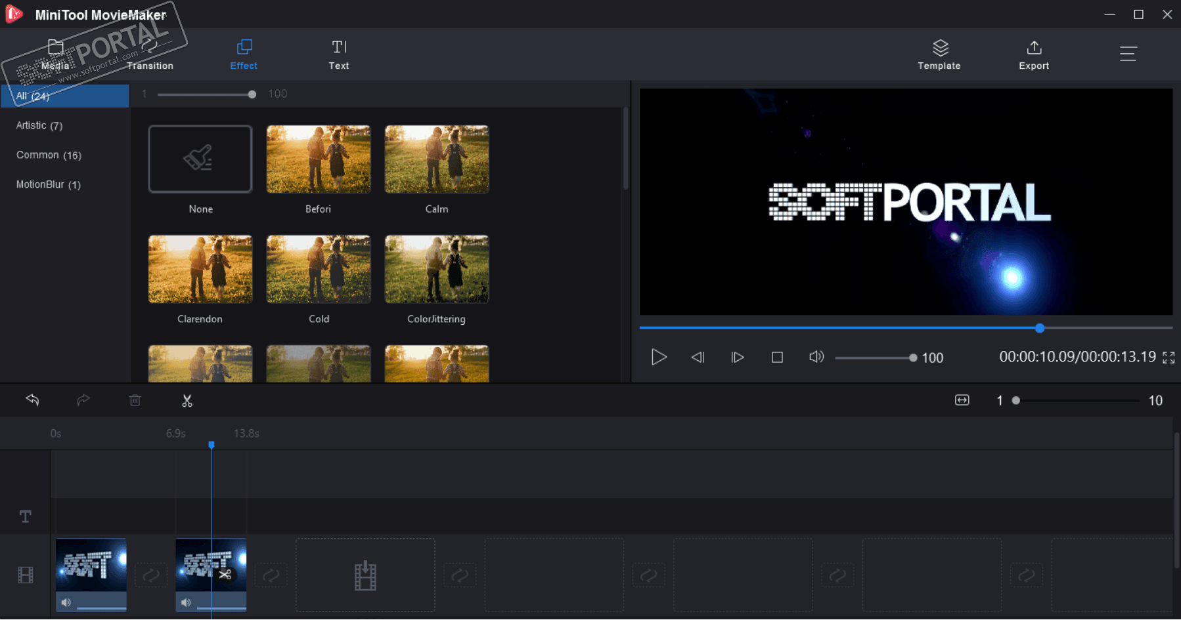
Task: Click the timeline vertical scrollbar
Action: click(1176, 500)
